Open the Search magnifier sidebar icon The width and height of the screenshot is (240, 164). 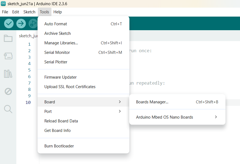click(x=8, y=109)
